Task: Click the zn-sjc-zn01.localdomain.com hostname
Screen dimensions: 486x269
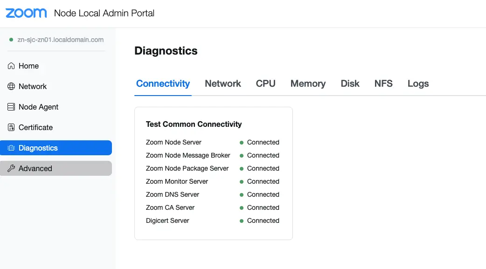Action: coord(61,40)
